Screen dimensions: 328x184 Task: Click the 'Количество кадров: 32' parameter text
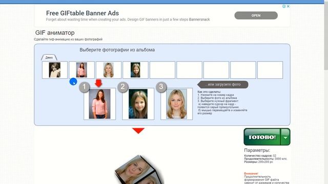tap(260, 155)
